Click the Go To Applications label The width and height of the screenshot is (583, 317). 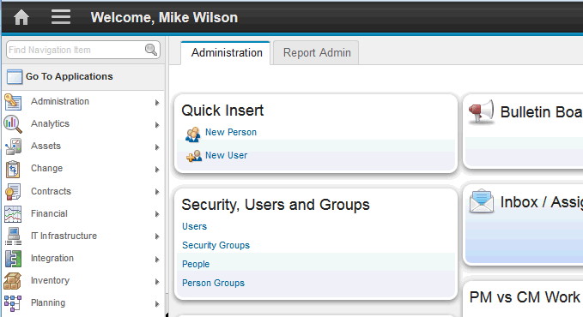pyautogui.click(x=70, y=76)
